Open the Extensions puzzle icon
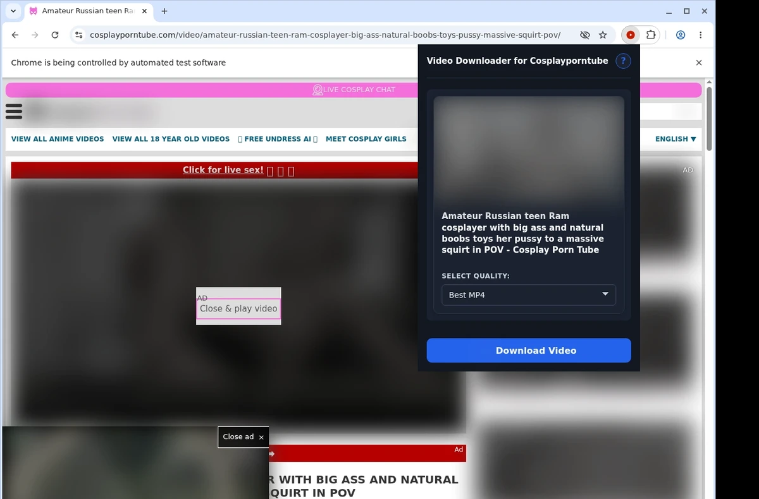759x499 pixels. pos(651,35)
